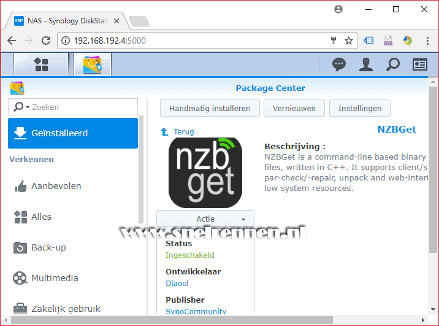Click the Terug up-arrow icon

click(x=164, y=131)
